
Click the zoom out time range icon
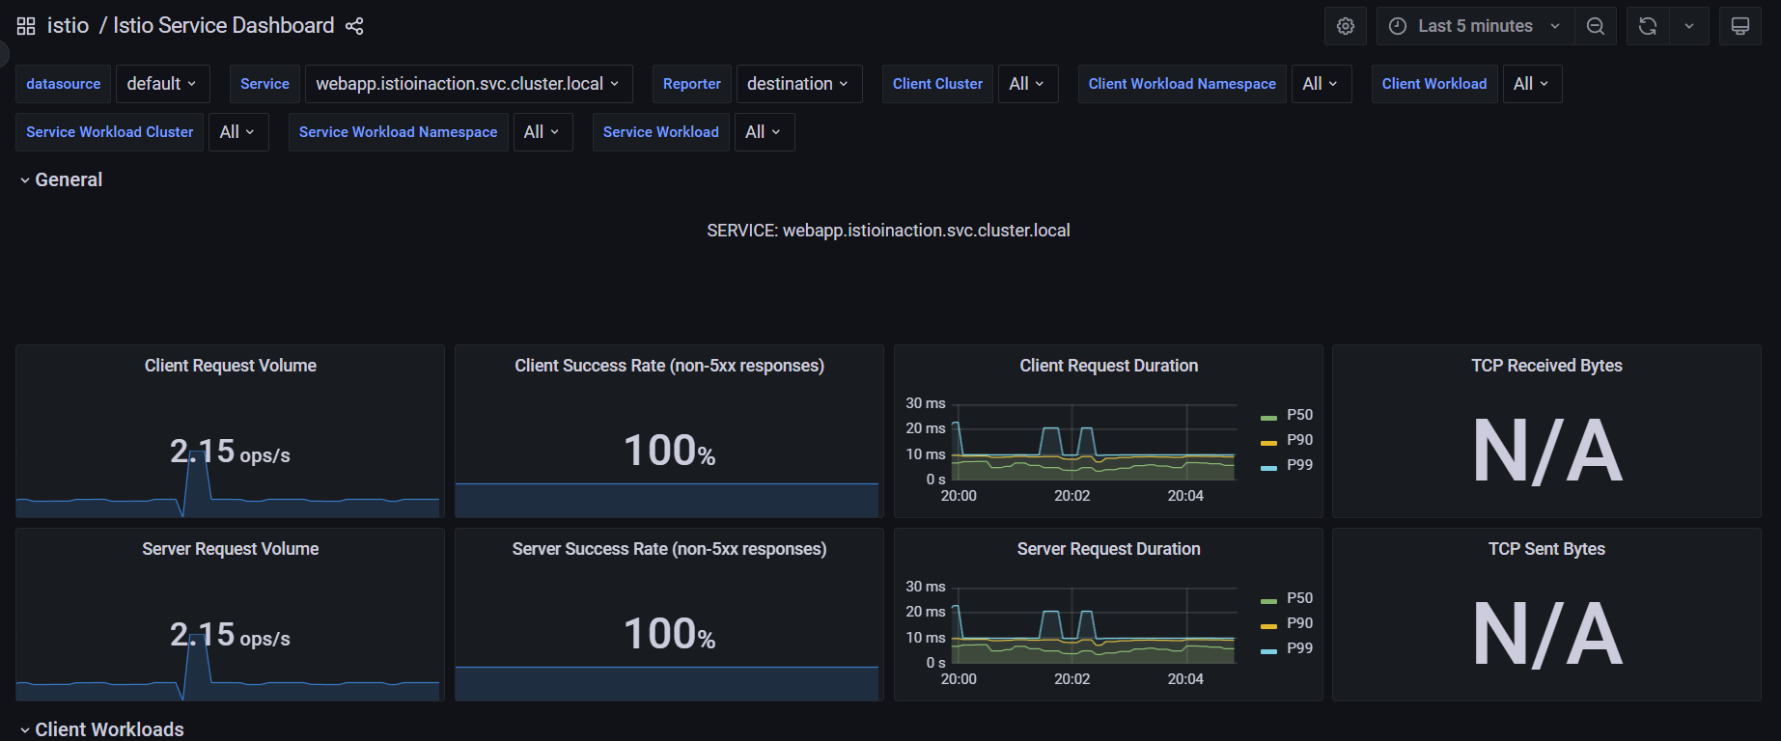tap(1596, 26)
